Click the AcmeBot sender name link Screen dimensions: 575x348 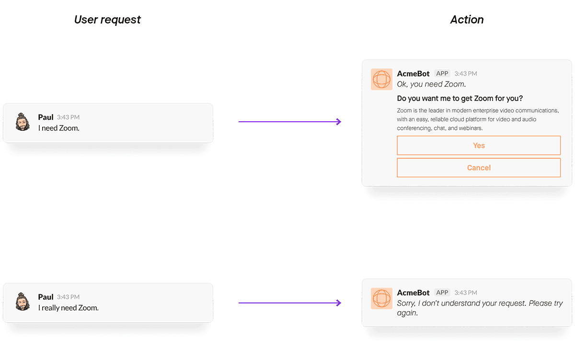413,73
